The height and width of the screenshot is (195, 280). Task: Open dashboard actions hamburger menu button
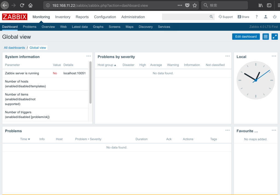coord(266,37)
